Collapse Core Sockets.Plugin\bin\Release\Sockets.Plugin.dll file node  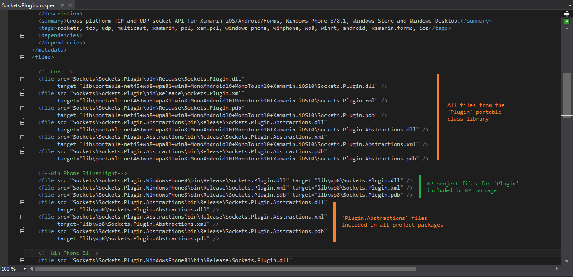[x=23, y=79]
